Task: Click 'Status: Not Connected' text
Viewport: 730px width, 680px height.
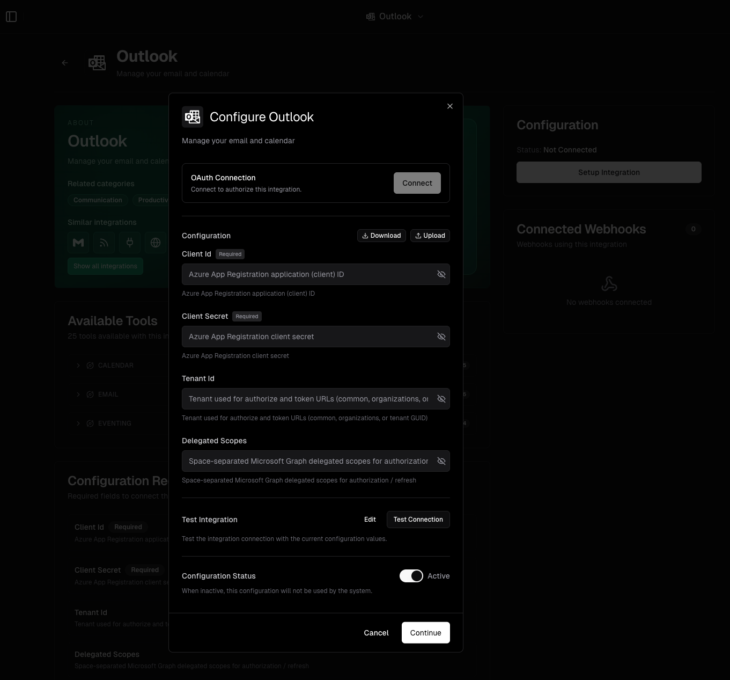Action: click(556, 150)
